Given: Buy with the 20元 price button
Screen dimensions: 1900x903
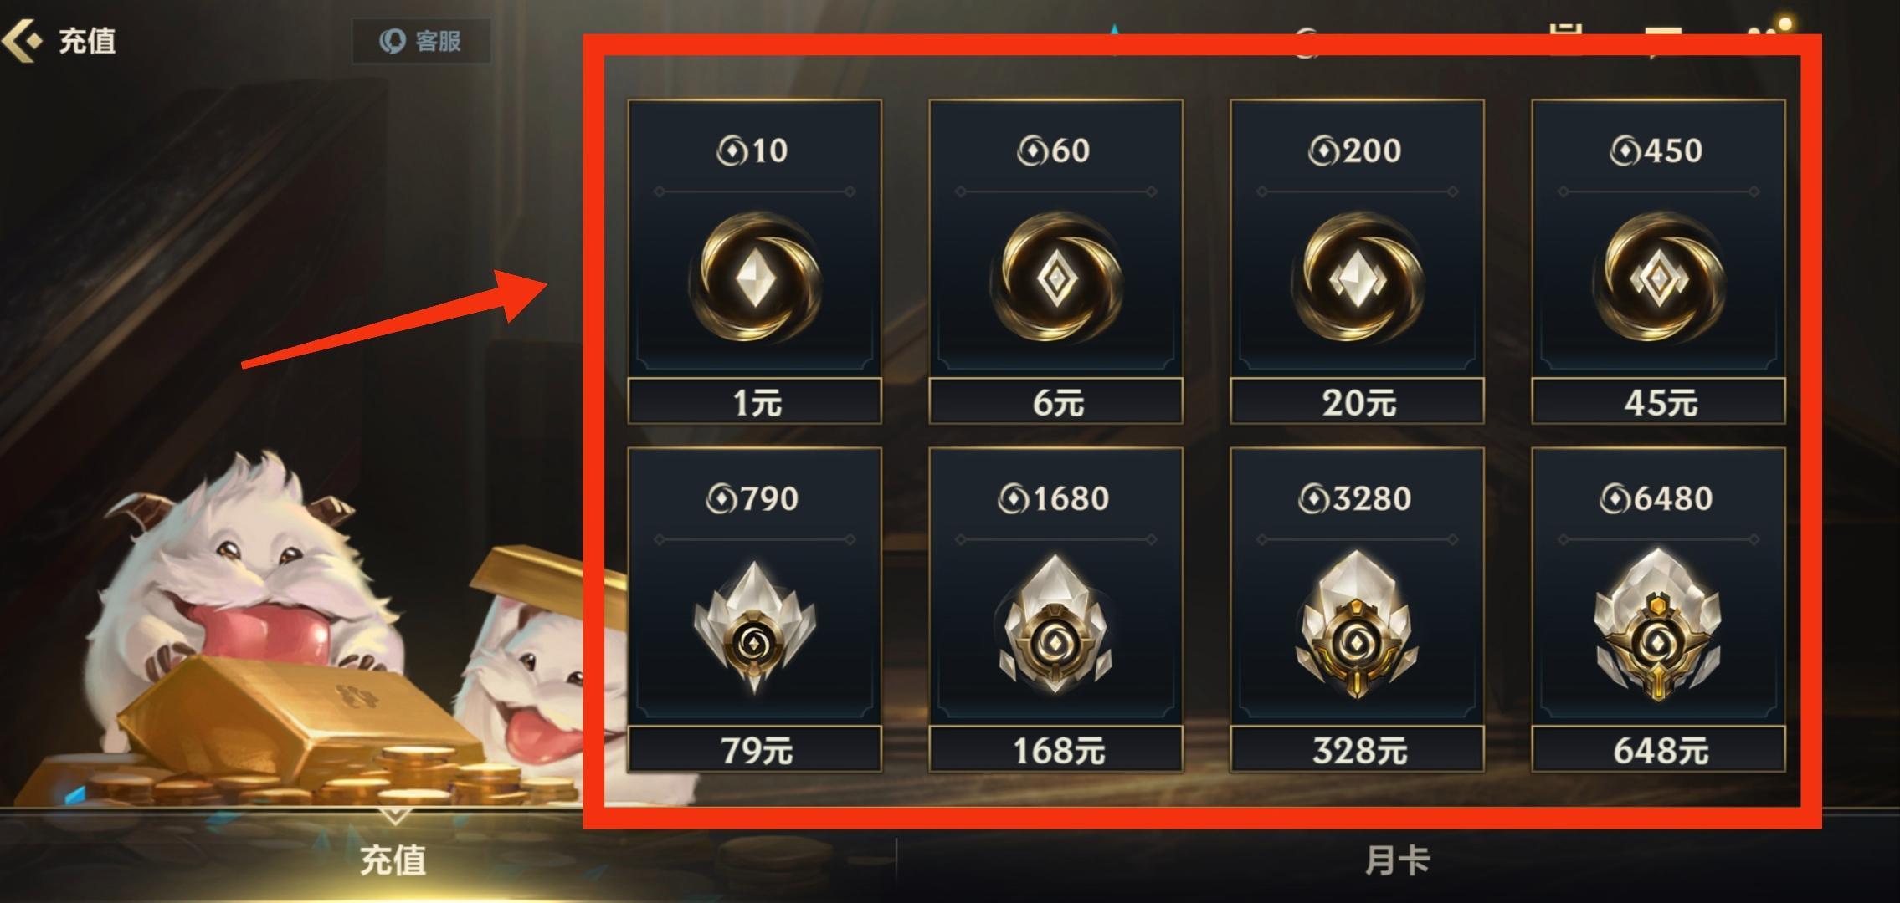Looking at the screenshot, I should (x=1358, y=401).
